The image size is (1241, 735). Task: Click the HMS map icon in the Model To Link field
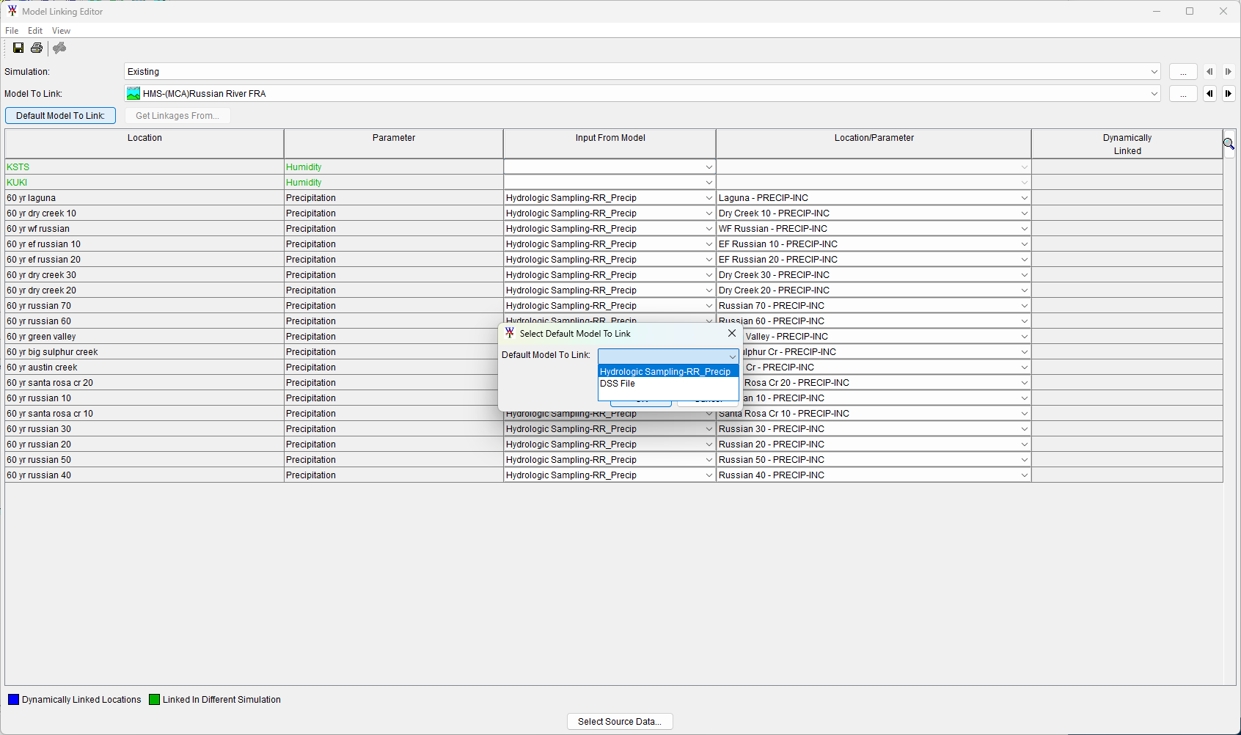[133, 93]
